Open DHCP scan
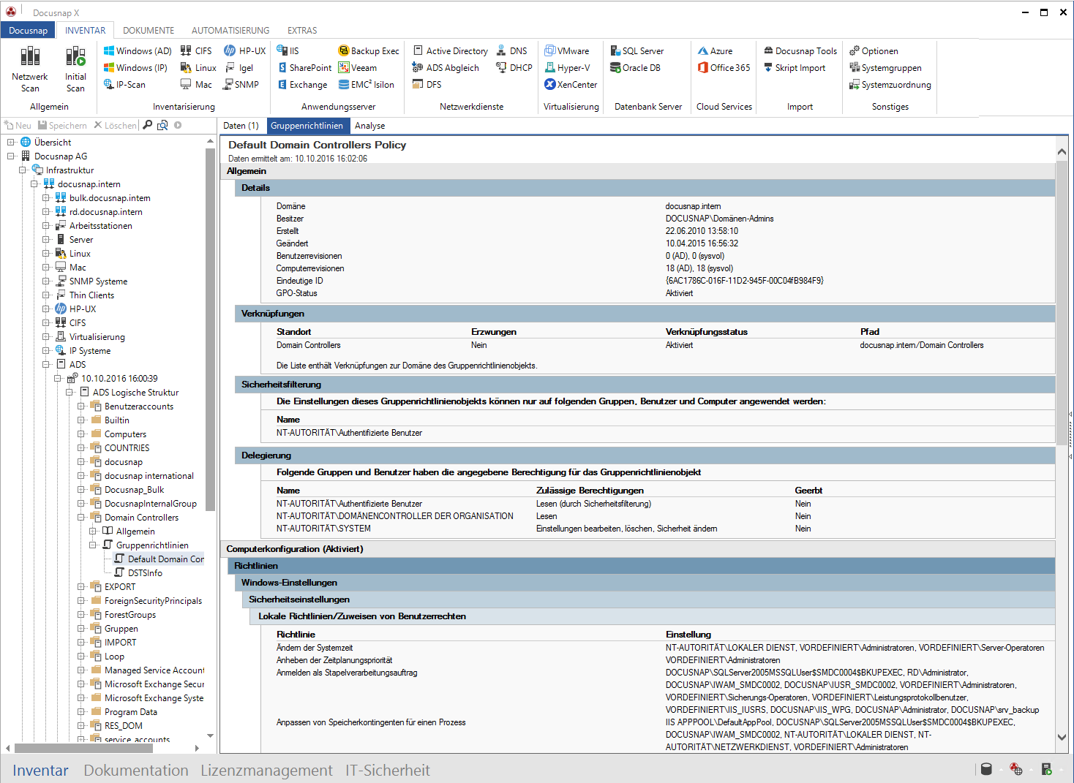This screenshot has width=1074, height=783. (514, 68)
